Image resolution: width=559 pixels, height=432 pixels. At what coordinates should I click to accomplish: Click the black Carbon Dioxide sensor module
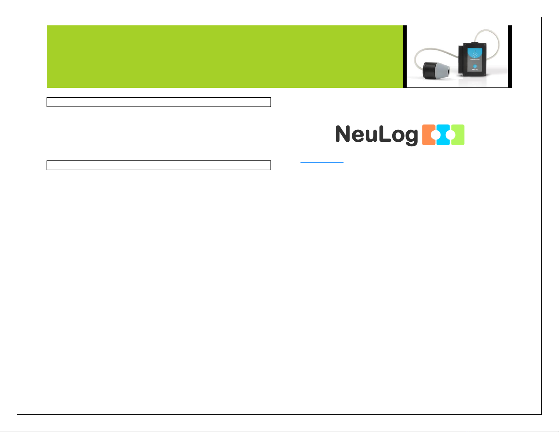click(472, 59)
